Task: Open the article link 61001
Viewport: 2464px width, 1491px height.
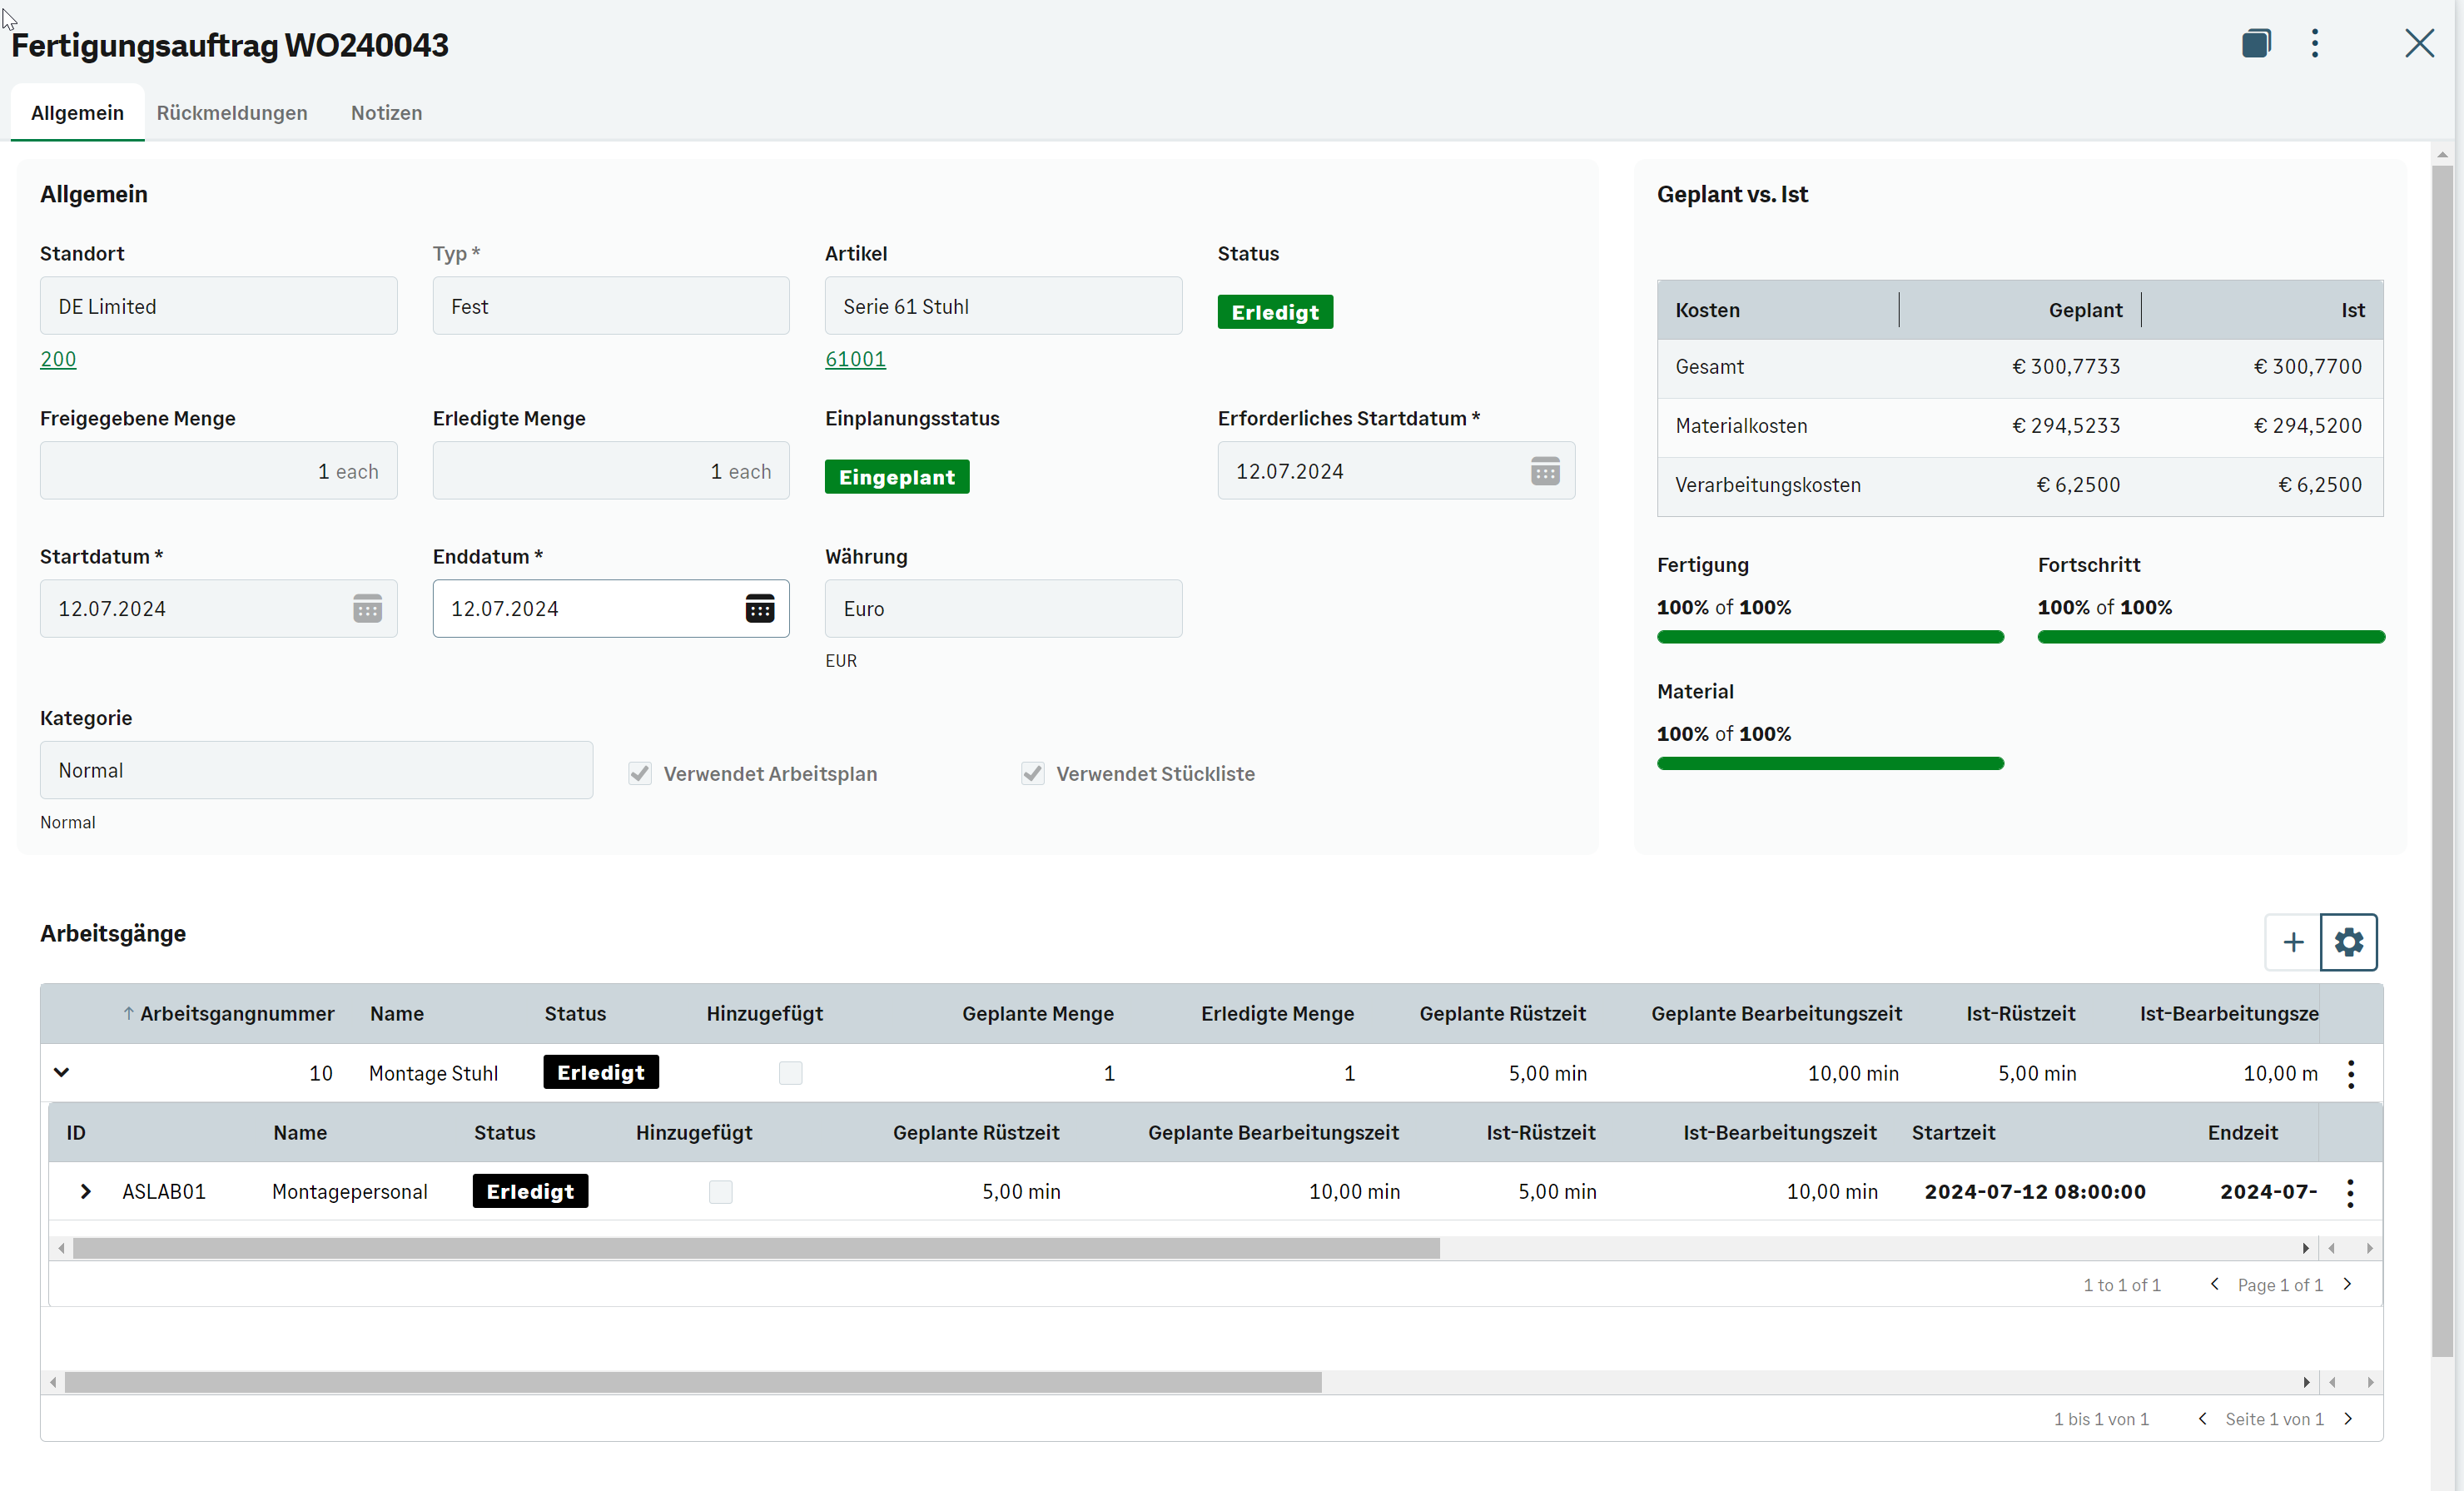Action: pos(855,359)
